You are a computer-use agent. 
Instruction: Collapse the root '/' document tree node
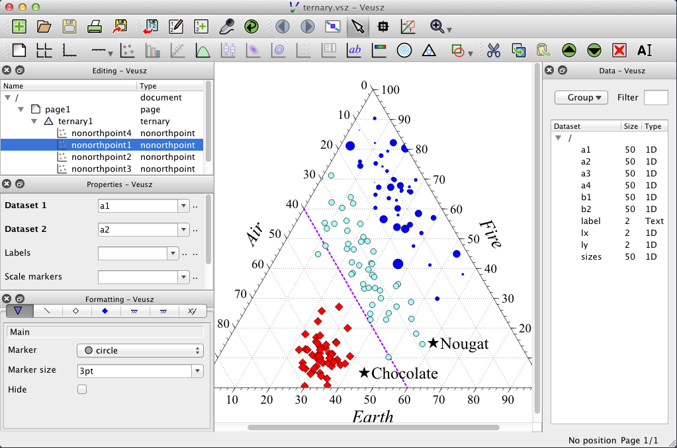click(7, 97)
